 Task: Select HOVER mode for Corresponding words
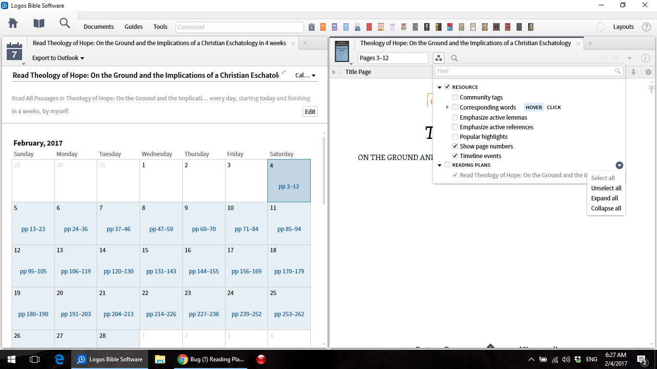pyautogui.click(x=534, y=107)
